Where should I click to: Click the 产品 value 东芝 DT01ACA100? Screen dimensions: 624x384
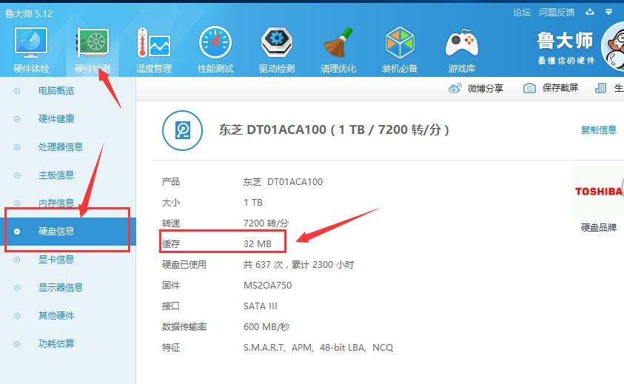coord(283,182)
